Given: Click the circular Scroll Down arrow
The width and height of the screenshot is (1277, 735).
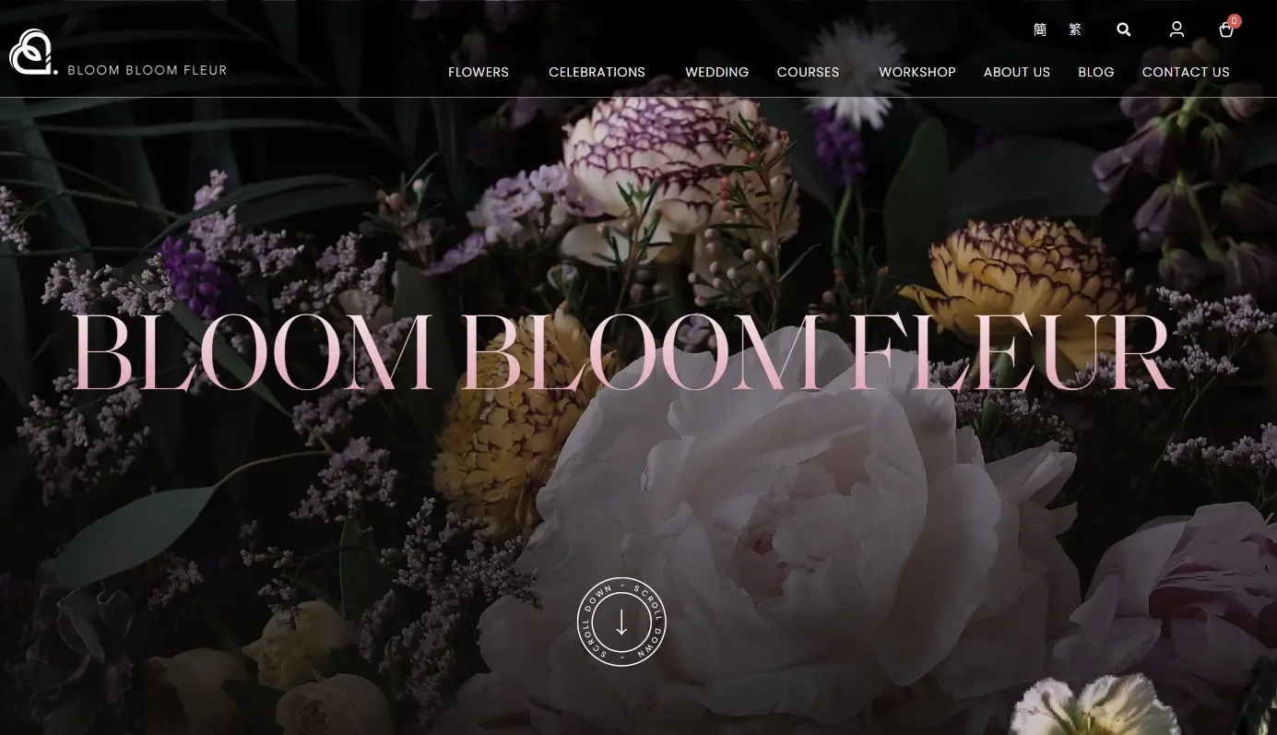Looking at the screenshot, I should pyautogui.click(x=621, y=622).
